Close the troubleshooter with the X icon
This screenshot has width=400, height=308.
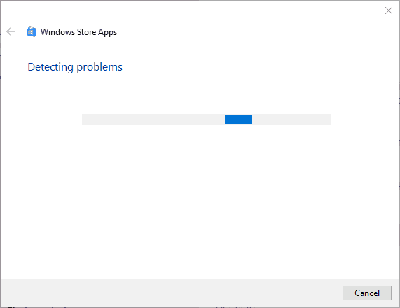pos(389,10)
